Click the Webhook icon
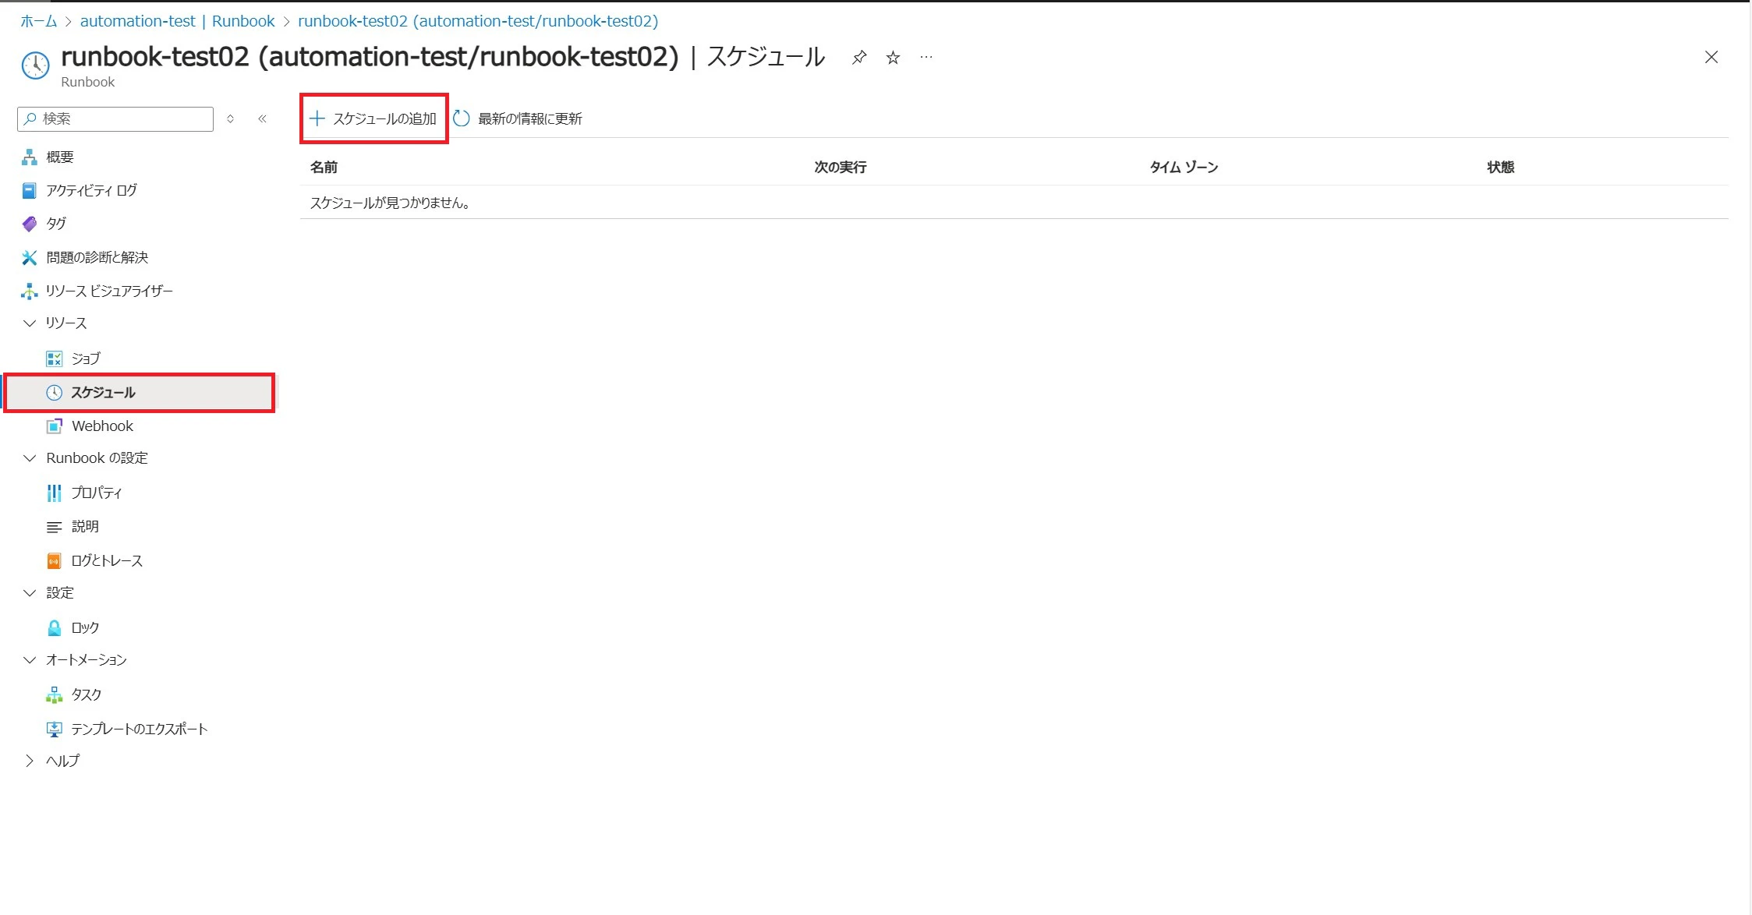 54,426
